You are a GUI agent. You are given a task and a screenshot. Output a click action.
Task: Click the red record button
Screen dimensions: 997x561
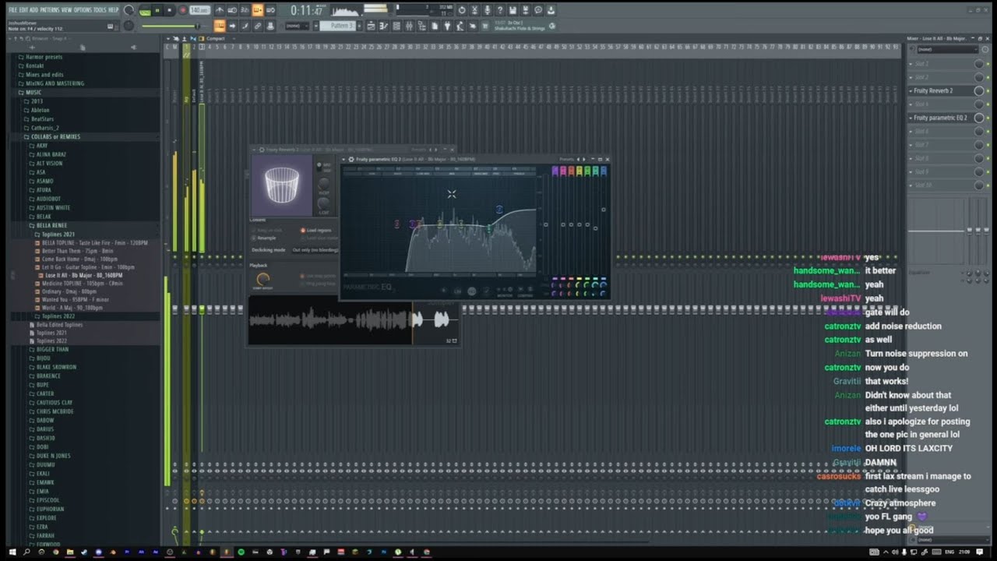pos(183,10)
